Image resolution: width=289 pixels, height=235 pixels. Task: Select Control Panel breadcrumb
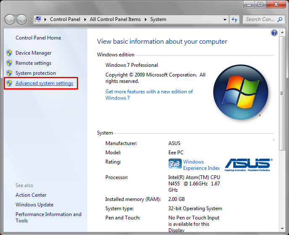pos(65,19)
